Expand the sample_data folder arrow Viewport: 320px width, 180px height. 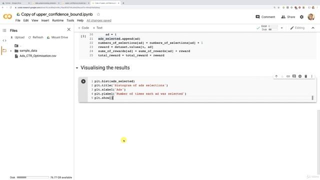click(11, 50)
